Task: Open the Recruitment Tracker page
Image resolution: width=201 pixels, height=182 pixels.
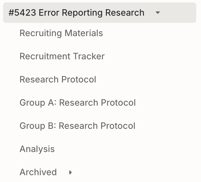Action: pyautogui.click(x=62, y=56)
